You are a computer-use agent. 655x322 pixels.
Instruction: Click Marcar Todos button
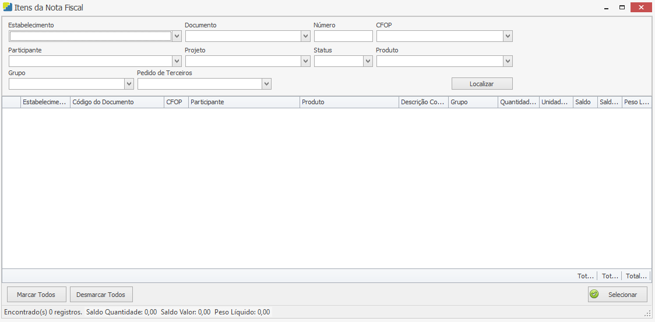pyautogui.click(x=36, y=295)
